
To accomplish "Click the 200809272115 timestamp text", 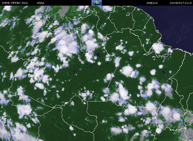I will point(181,3).
